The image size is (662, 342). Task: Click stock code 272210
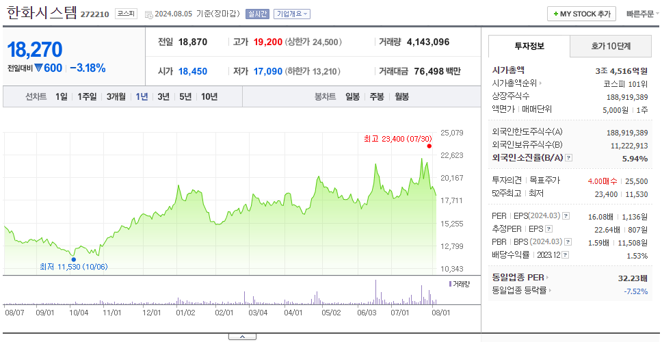coord(95,15)
